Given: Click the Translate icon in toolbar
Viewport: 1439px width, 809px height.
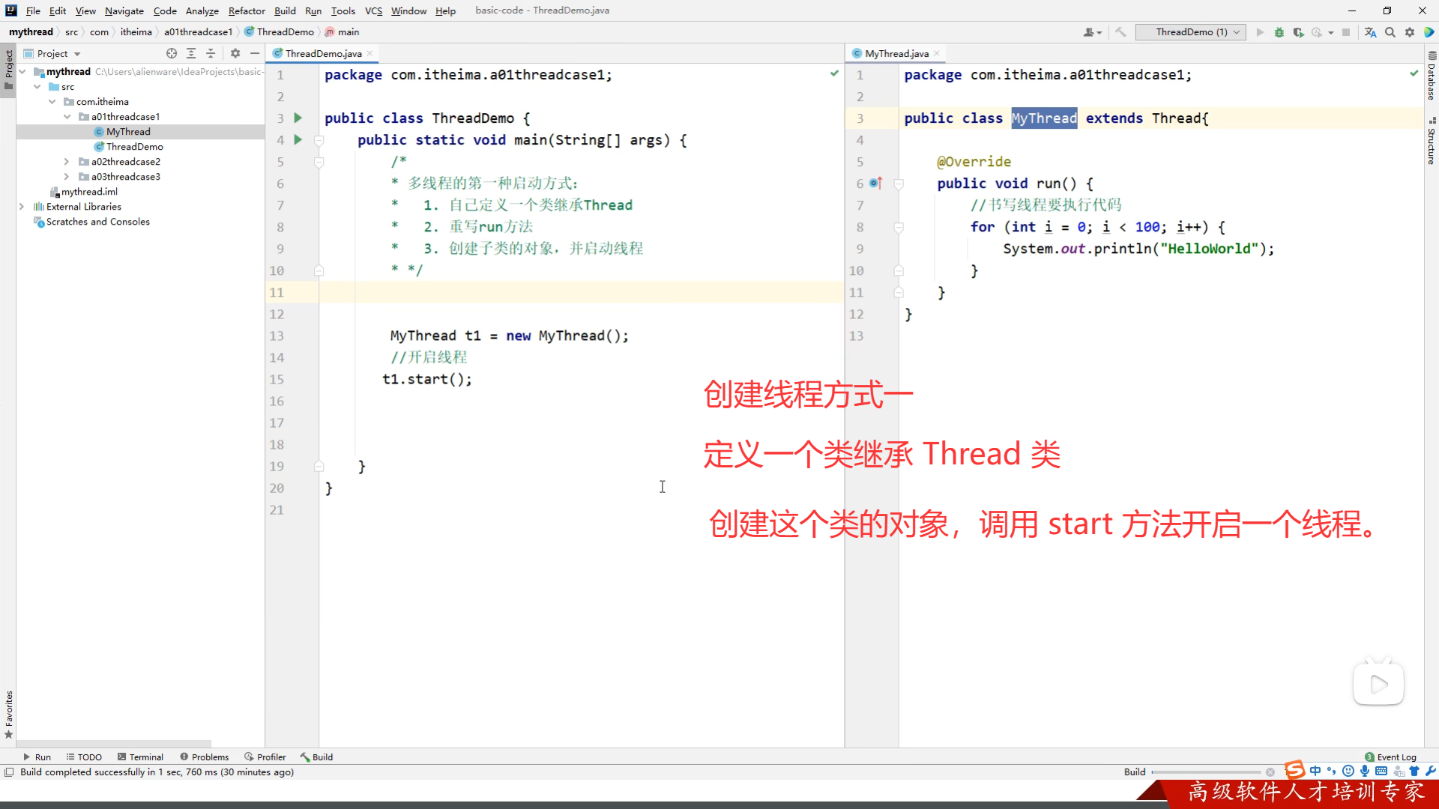Looking at the screenshot, I should tap(1370, 32).
